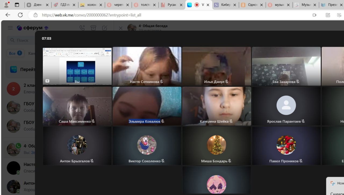
Task: Close the череп browser tab
Action: point(128,5)
